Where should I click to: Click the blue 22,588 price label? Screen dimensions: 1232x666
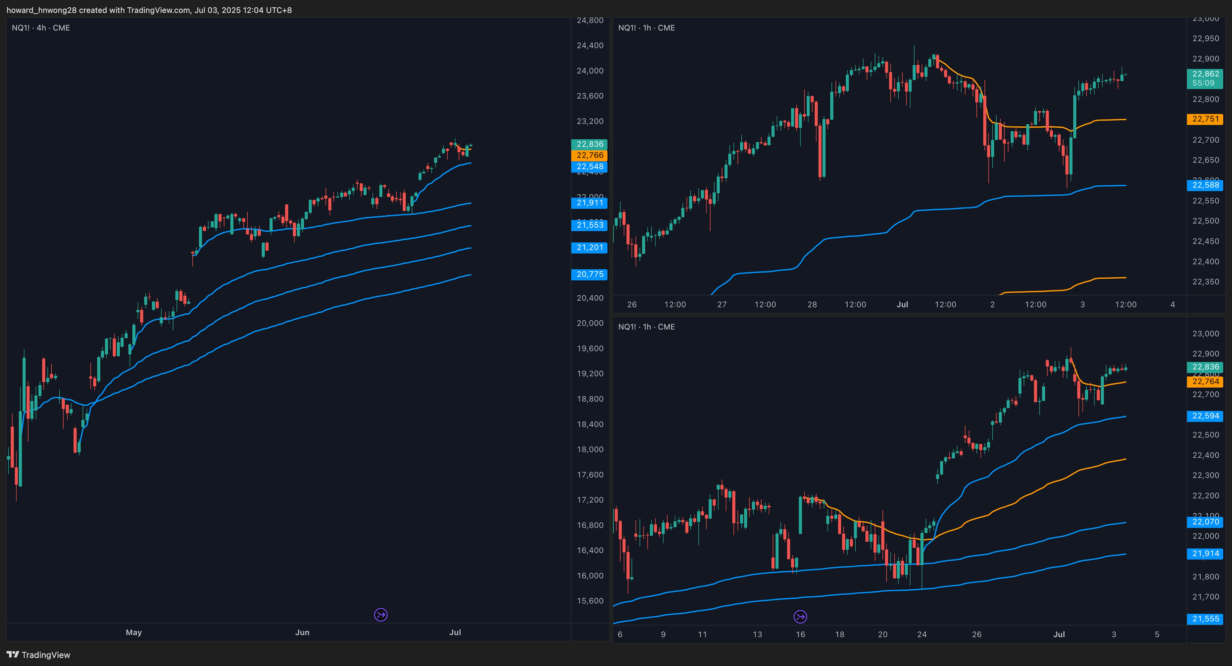pos(1205,185)
